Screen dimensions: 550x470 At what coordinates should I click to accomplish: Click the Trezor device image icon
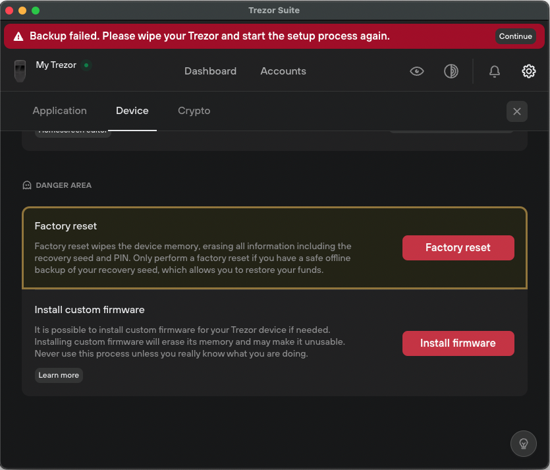point(20,71)
